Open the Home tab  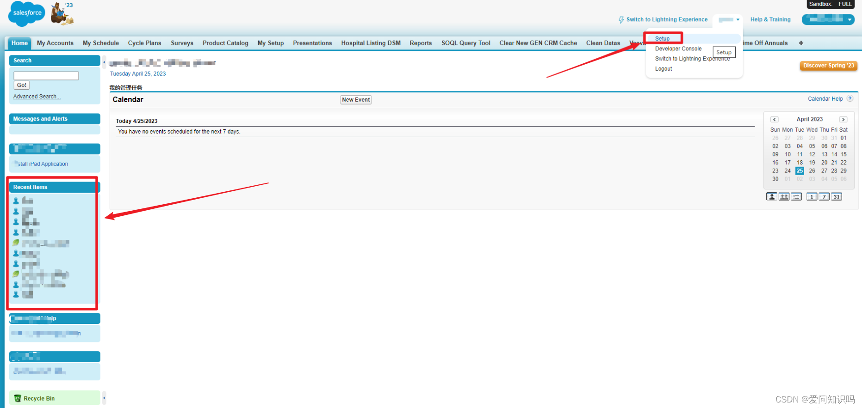pyautogui.click(x=19, y=43)
